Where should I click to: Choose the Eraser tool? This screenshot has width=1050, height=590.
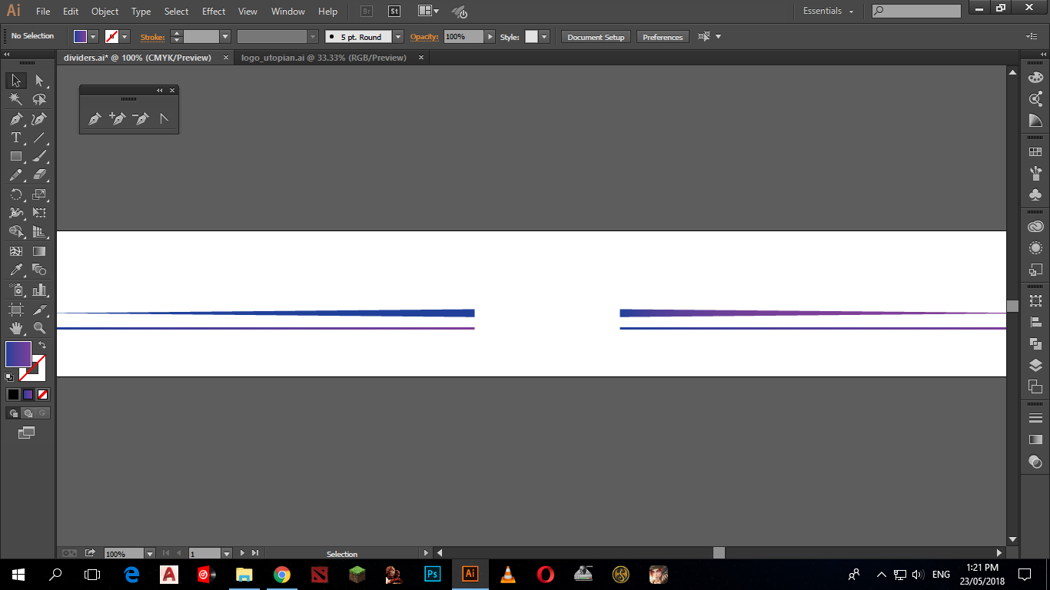pos(39,175)
